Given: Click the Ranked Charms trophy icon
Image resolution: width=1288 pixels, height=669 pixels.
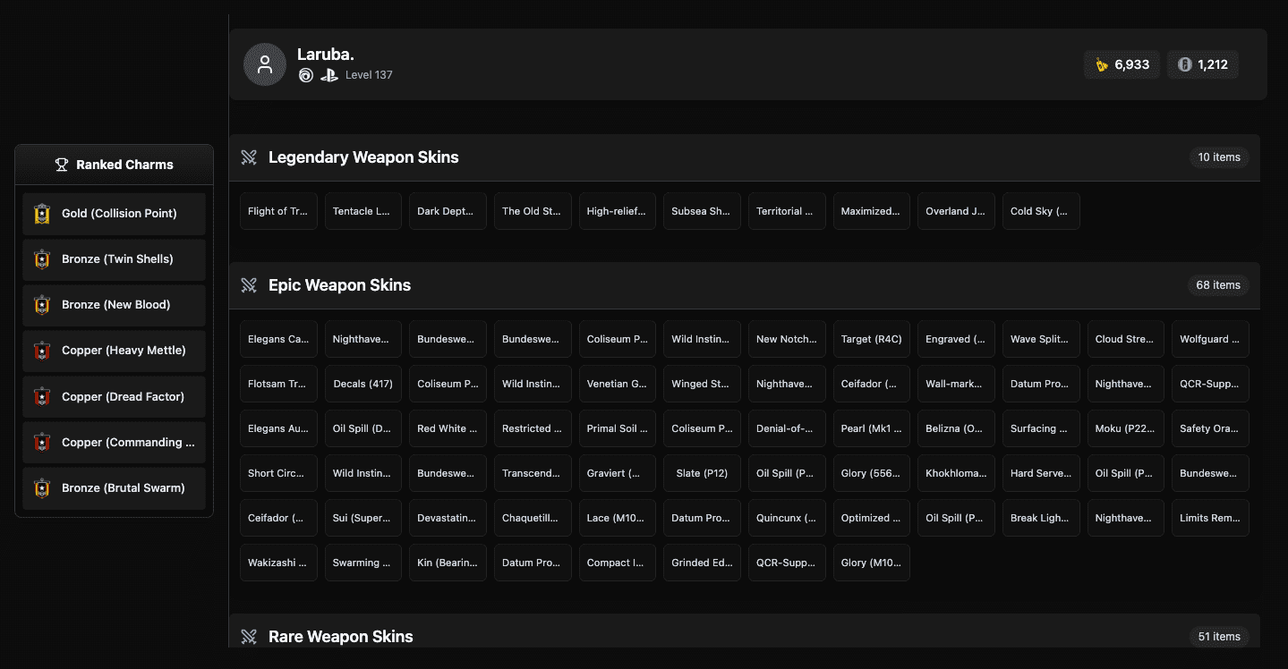Looking at the screenshot, I should click(x=62, y=165).
